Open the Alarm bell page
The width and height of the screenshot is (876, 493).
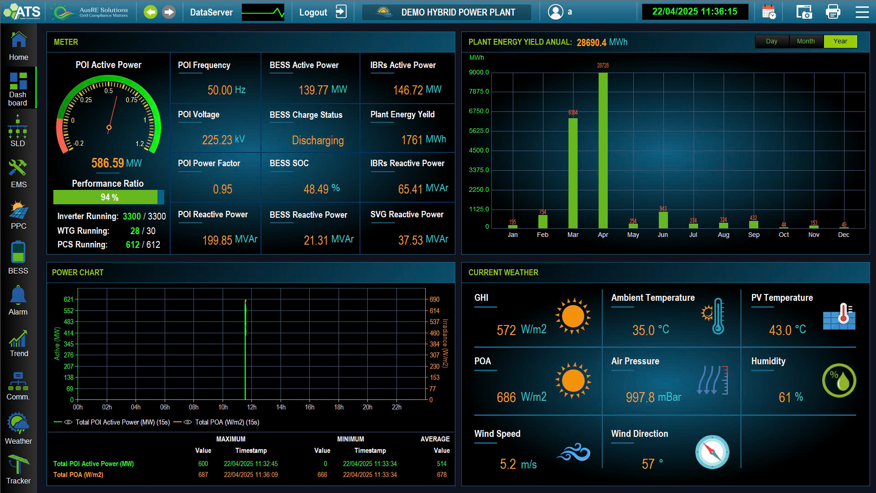[x=18, y=300]
